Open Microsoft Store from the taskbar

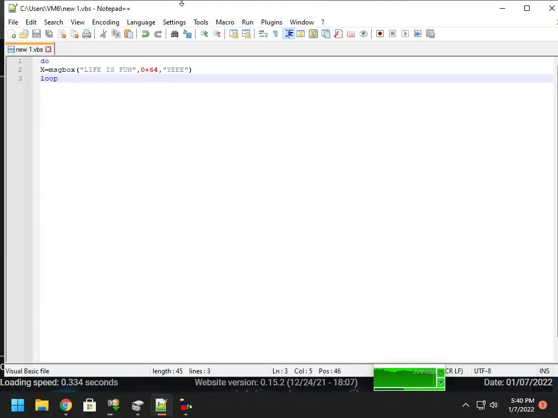[90, 405]
